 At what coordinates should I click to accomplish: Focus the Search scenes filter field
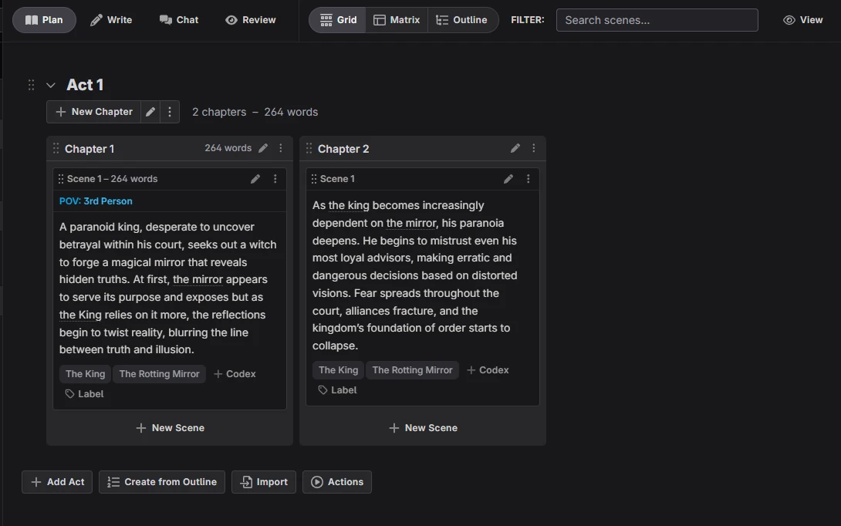[x=657, y=20]
